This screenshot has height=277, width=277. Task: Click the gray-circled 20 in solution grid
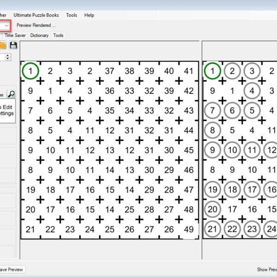(x=212, y=209)
